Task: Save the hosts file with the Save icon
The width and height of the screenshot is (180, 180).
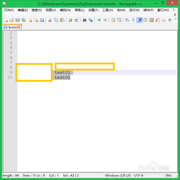Action: click(18, 20)
